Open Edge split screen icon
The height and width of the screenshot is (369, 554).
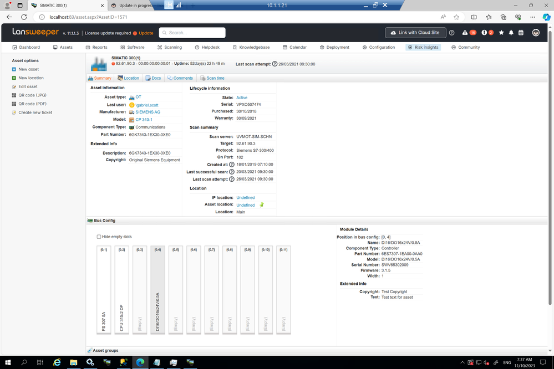(474, 17)
